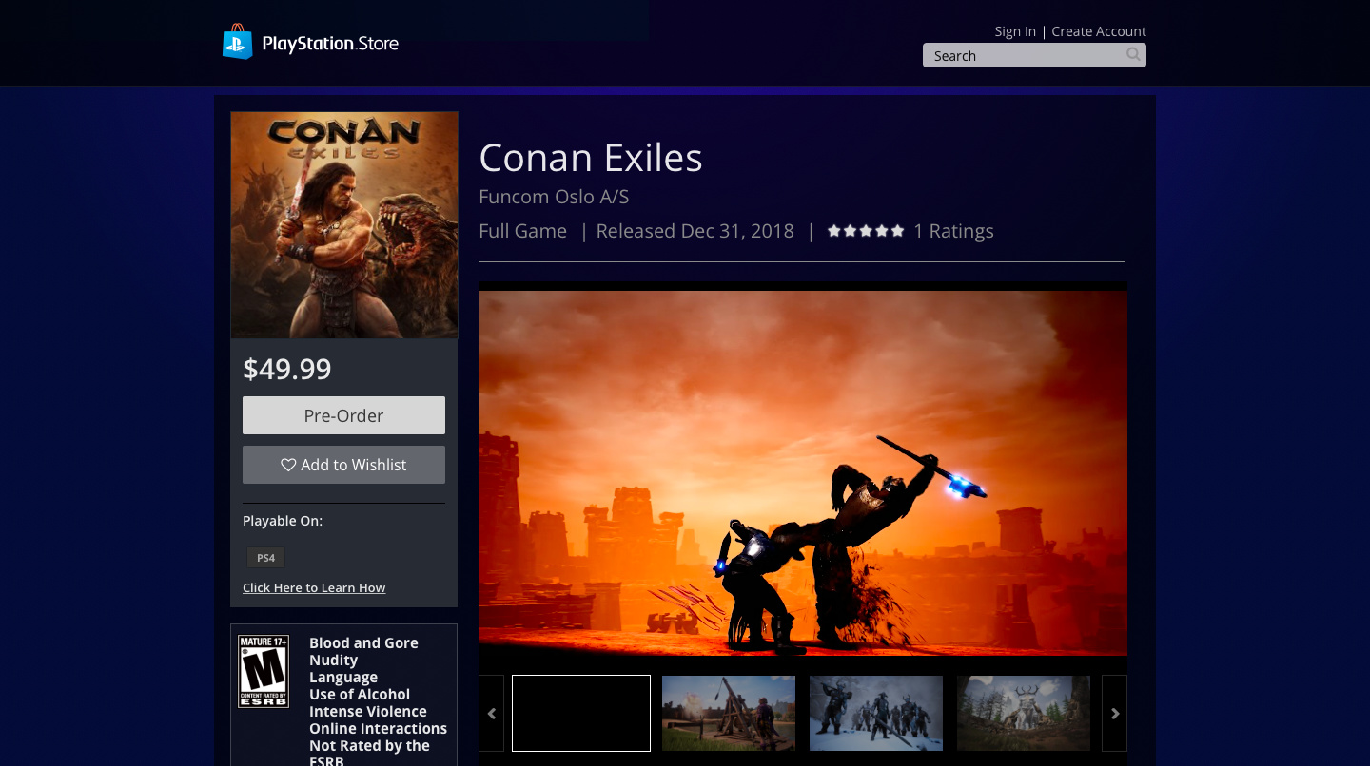Click the search magnifier icon
The width and height of the screenshot is (1370, 766).
point(1133,54)
